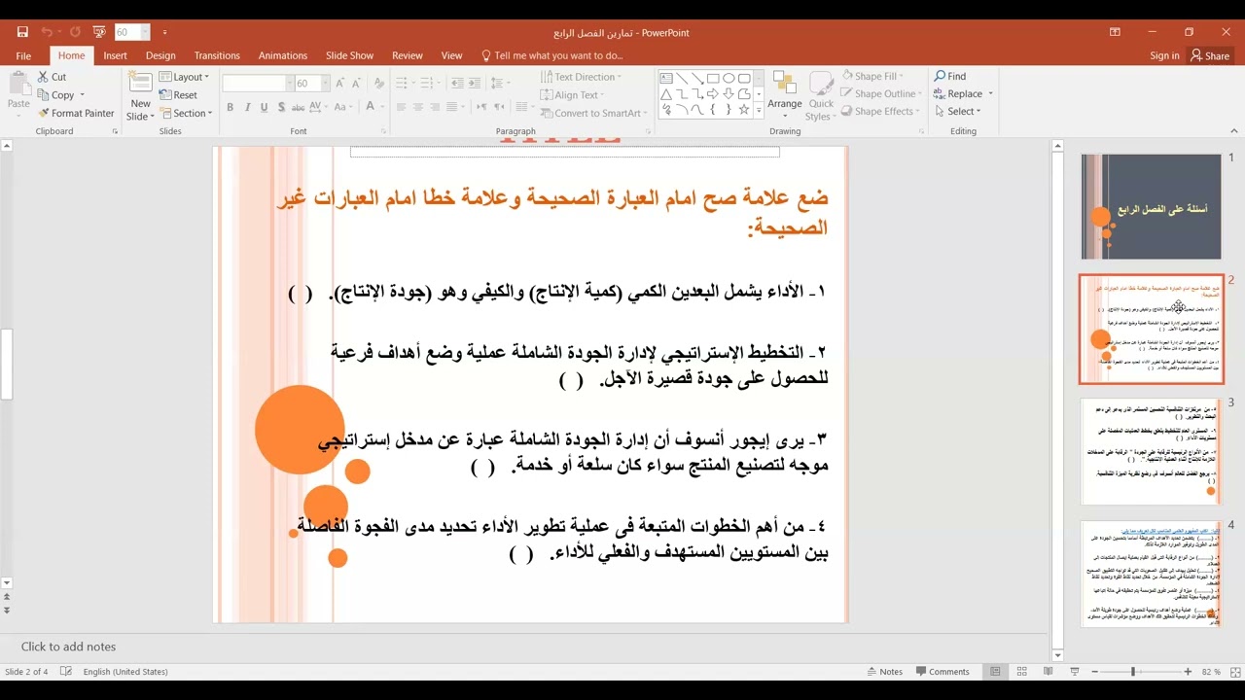Click Sign in
The image size is (1245, 700).
tap(1164, 55)
